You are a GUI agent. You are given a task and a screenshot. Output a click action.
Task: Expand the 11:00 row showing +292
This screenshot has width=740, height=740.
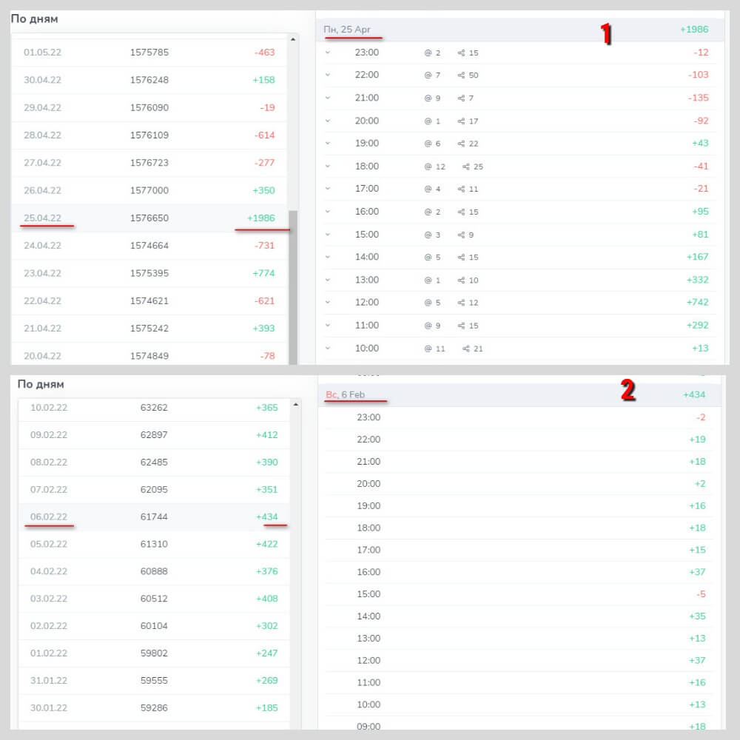(x=328, y=326)
